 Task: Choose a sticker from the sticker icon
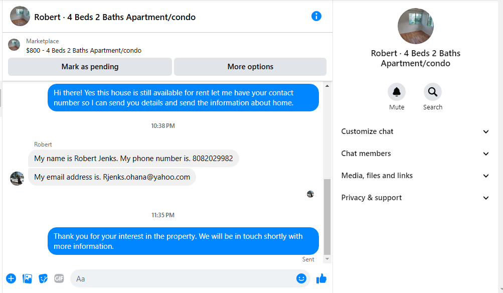click(43, 278)
